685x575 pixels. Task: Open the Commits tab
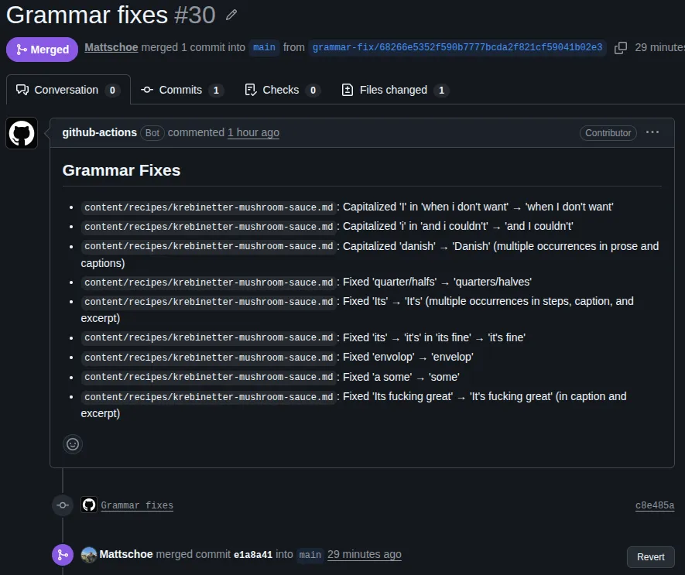pyautogui.click(x=182, y=90)
